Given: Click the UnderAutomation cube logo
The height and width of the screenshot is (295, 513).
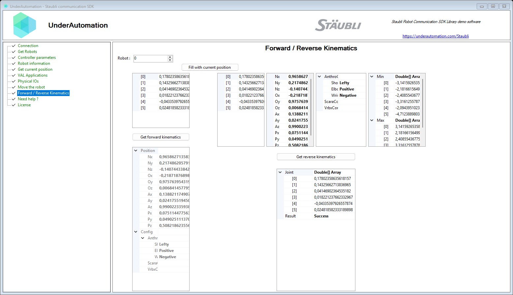Looking at the screenshot, I should (24, 25).
